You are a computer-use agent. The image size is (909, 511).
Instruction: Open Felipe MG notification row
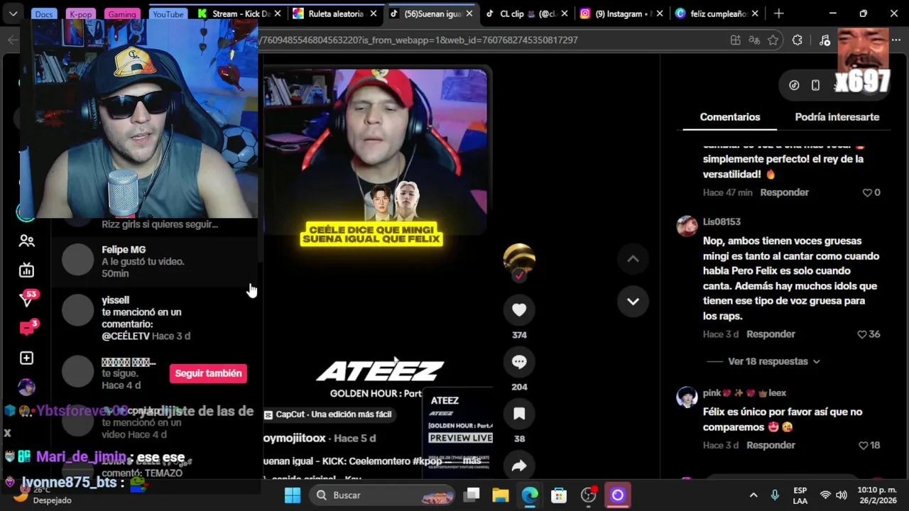pos(158,261)
